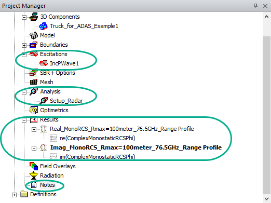
Task: Click the Mesh yellow grid icon
Action: [34, 82]
